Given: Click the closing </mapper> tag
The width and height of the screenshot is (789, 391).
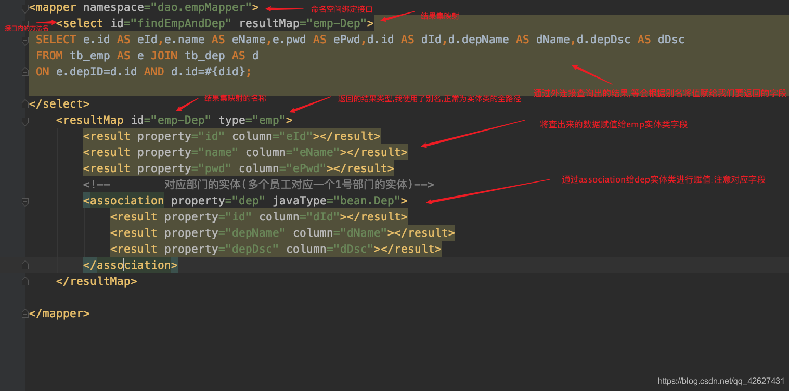Looking at the screenshot, I should [60, 314].
